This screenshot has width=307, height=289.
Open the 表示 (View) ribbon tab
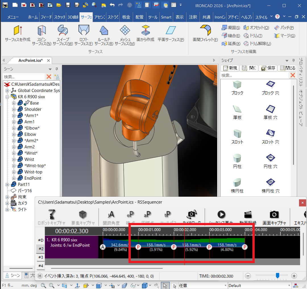(180, 17)
